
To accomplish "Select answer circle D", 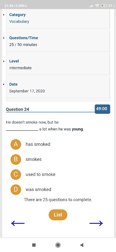I will pyautogui.click(x=16, y=190).
